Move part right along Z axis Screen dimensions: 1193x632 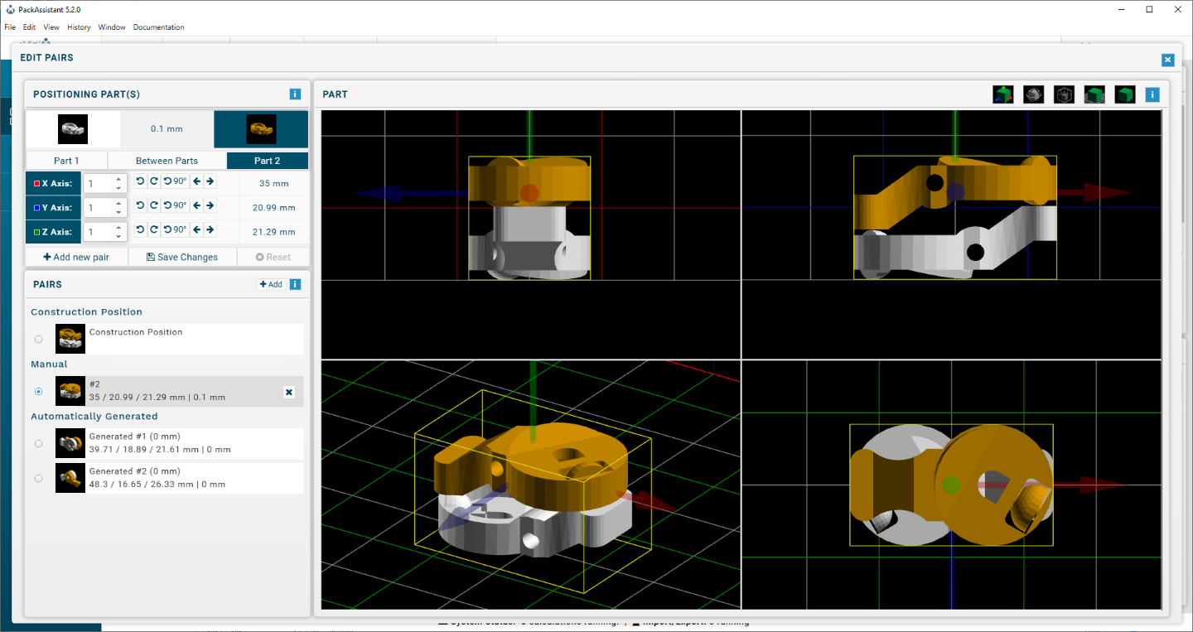[210, 229]
